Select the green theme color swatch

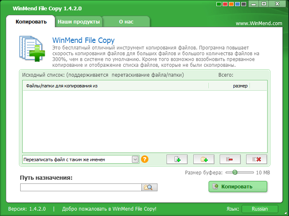point(219,5)
